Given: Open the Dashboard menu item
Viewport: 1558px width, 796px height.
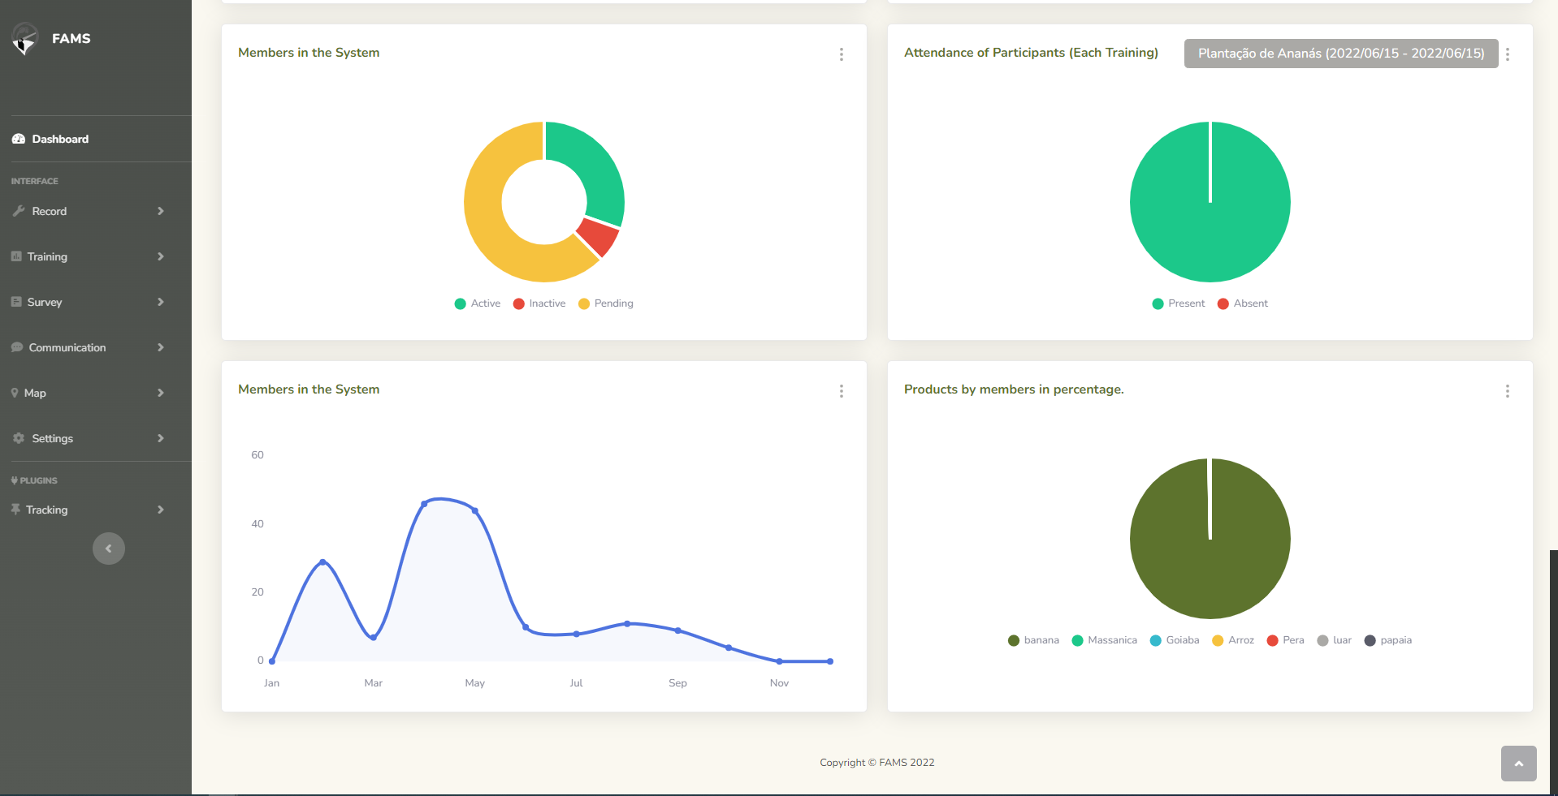Looking at the screenshot, I should (60, 139).
